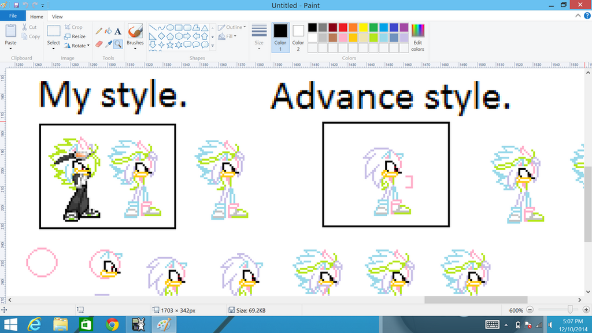Undo the last action in the title bar

point(25,5)
